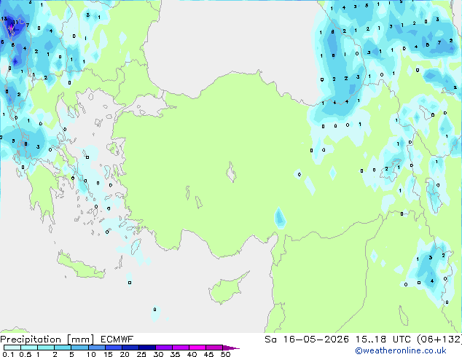Click the '13' map value at top-left

[4, 18]
